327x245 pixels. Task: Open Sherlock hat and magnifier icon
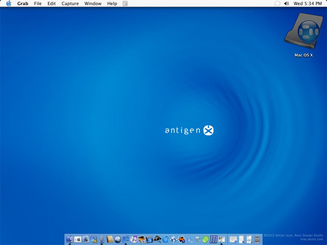158,239
